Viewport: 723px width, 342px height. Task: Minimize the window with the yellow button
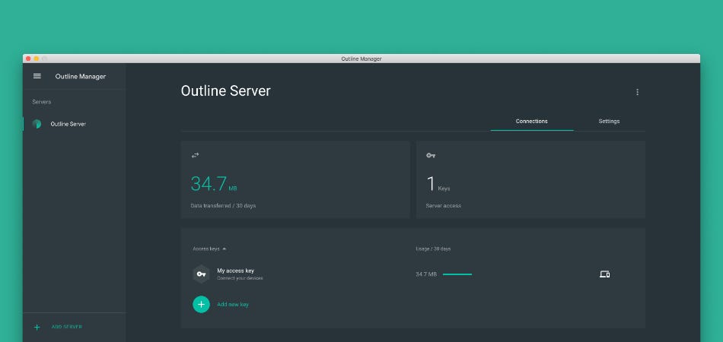(37, 59)
